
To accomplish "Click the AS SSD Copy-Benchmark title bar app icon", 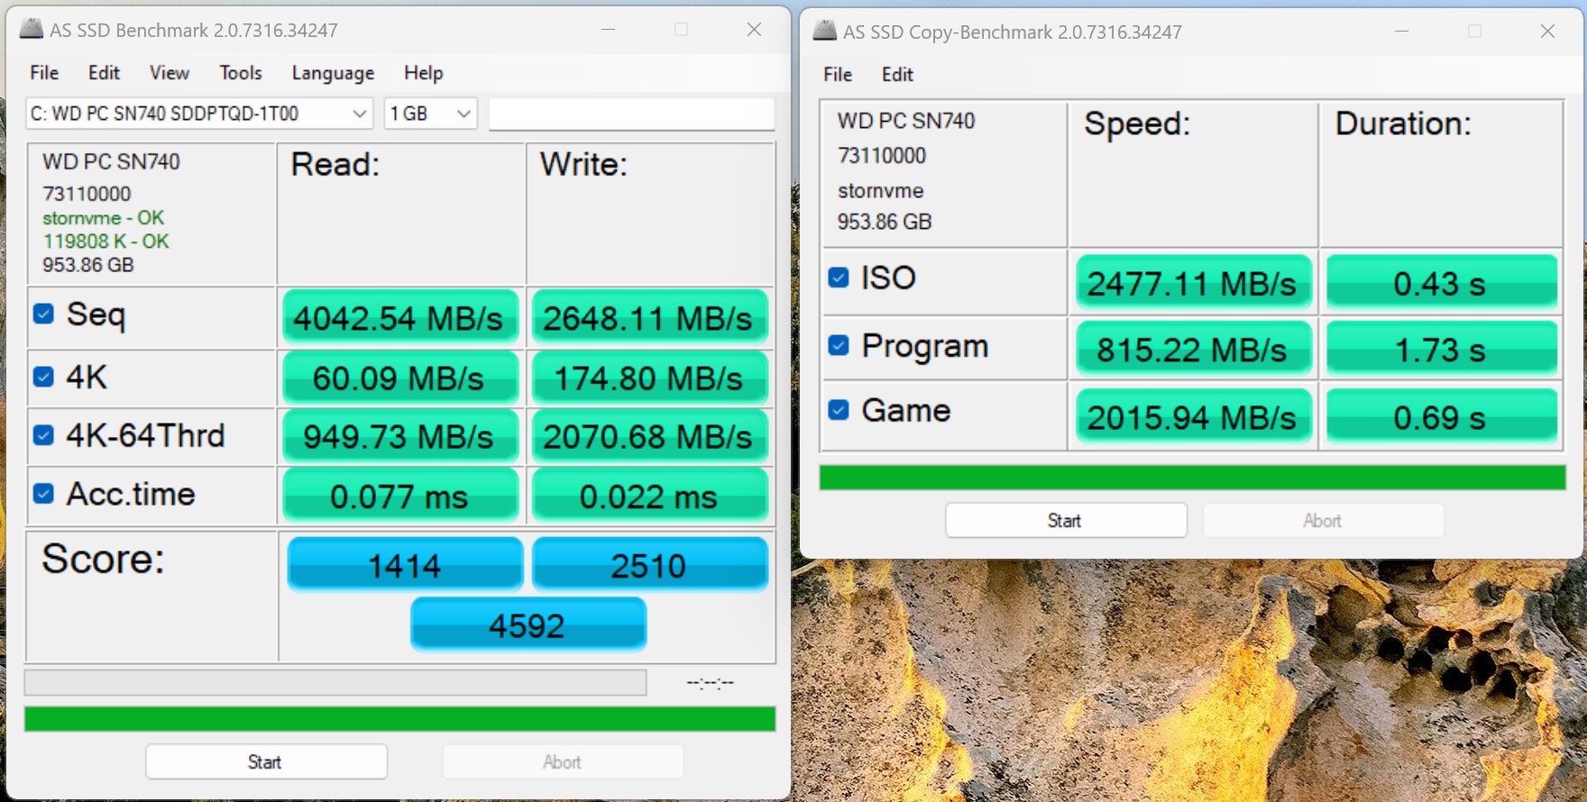I will click(x=824, y=31).
